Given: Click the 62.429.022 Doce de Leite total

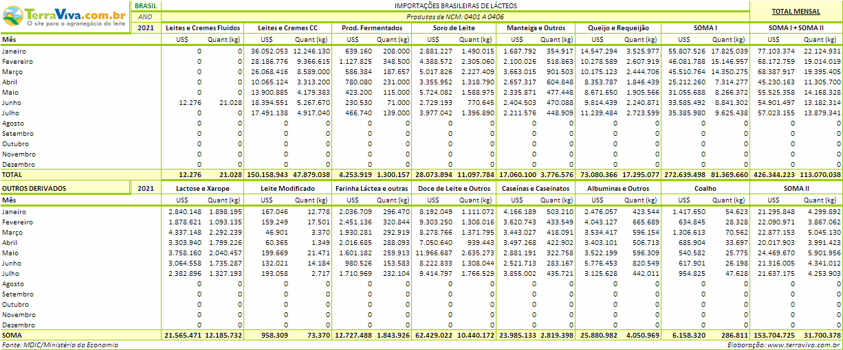Looking at the screenshot, I should pos(433,335).
